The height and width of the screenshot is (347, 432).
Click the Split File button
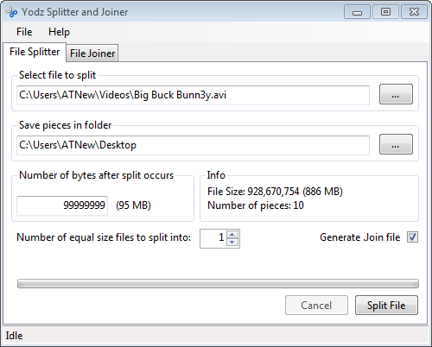click(x=386, y=306)
